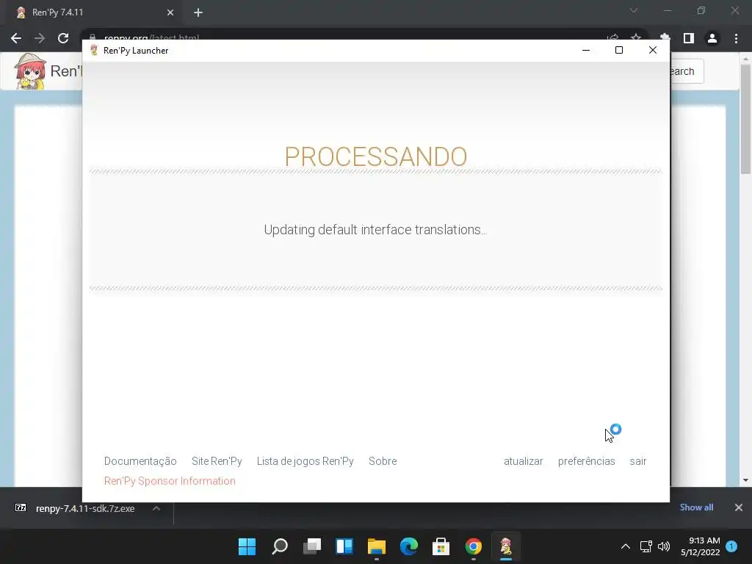
Task: Open the Sobre page
Action: [382, 461]
